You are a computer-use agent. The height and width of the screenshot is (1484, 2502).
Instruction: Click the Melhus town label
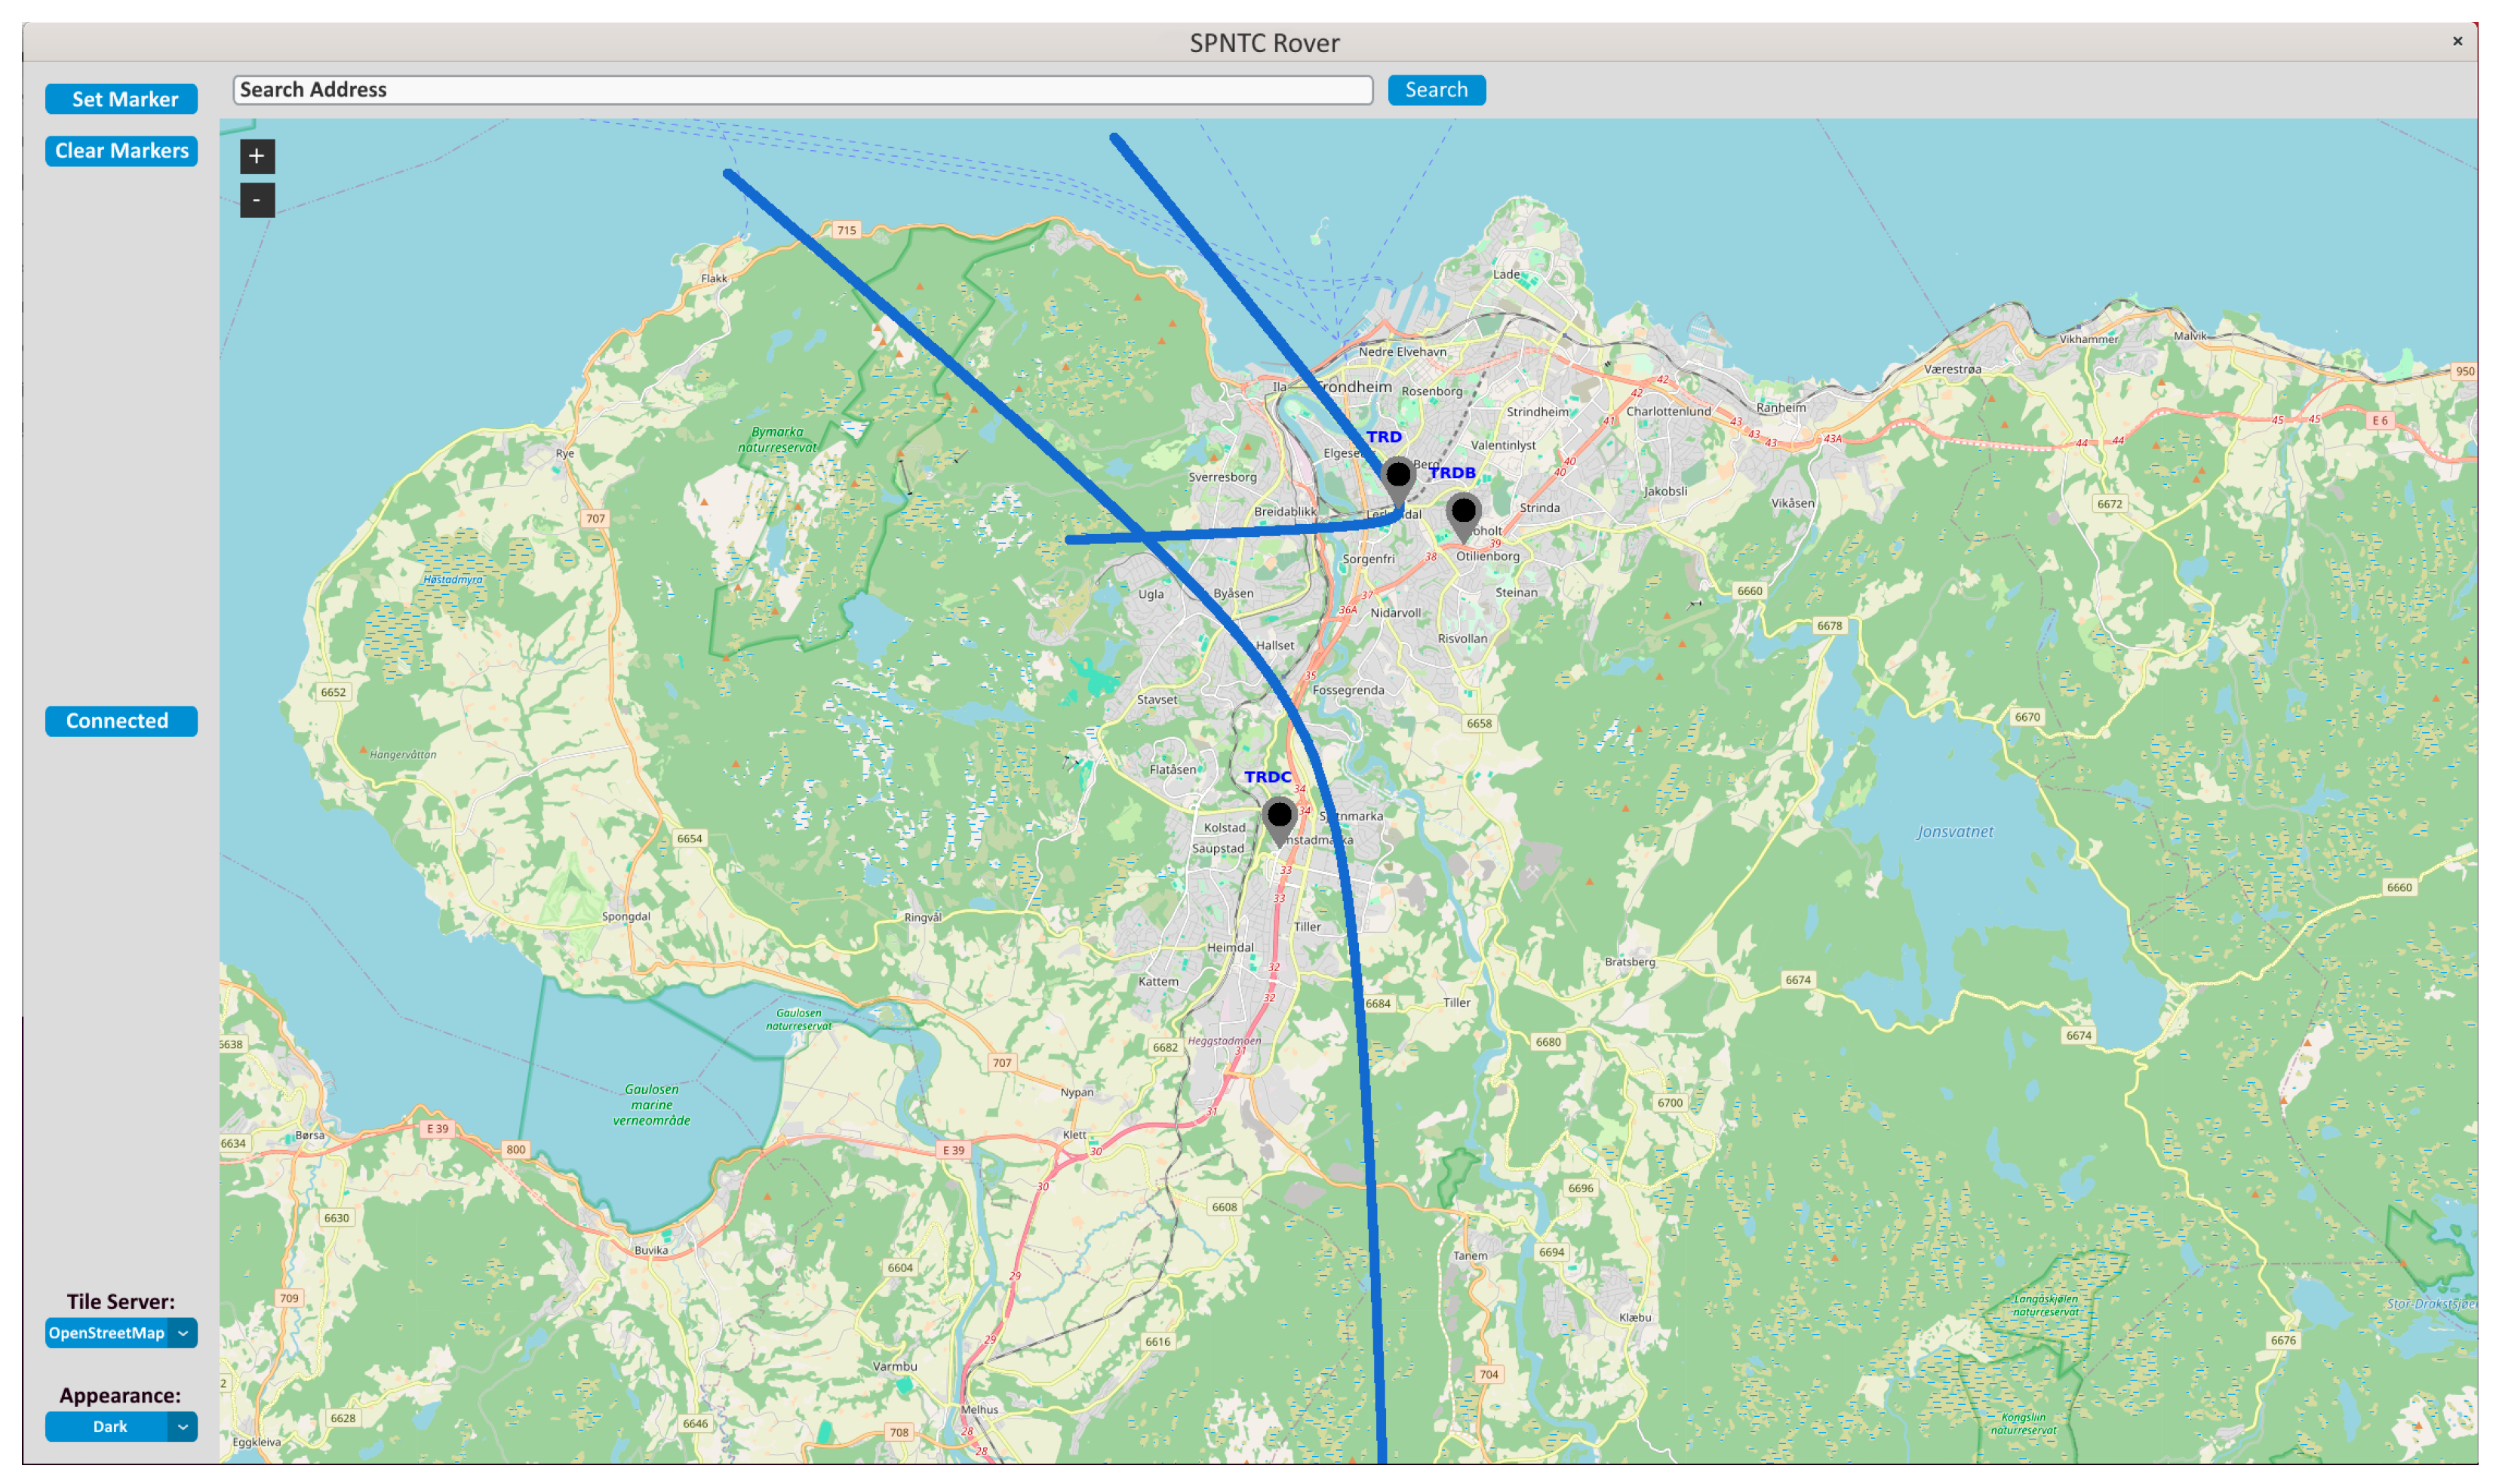tap(979, 1410)
